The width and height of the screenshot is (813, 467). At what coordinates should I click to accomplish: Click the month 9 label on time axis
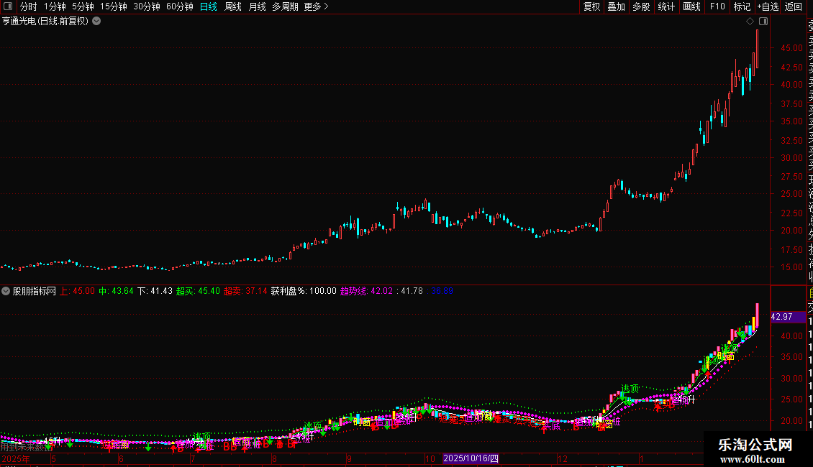[x=350, y=458]
